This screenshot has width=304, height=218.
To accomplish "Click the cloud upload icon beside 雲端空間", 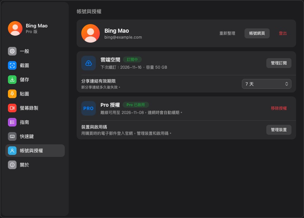I will (x=89, y=63).
